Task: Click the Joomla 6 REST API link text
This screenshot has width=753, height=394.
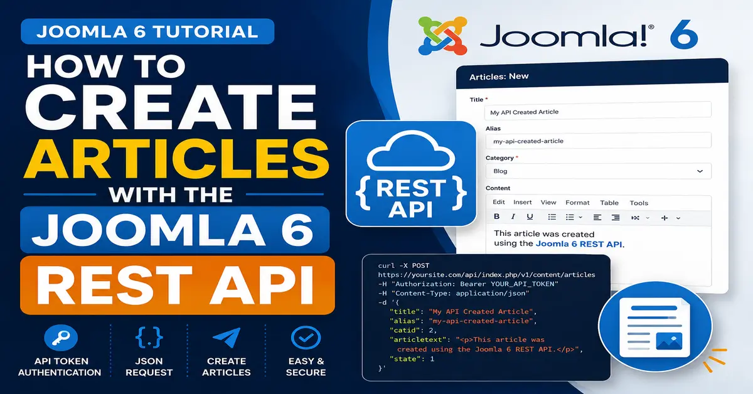Action: coord(580,243)
